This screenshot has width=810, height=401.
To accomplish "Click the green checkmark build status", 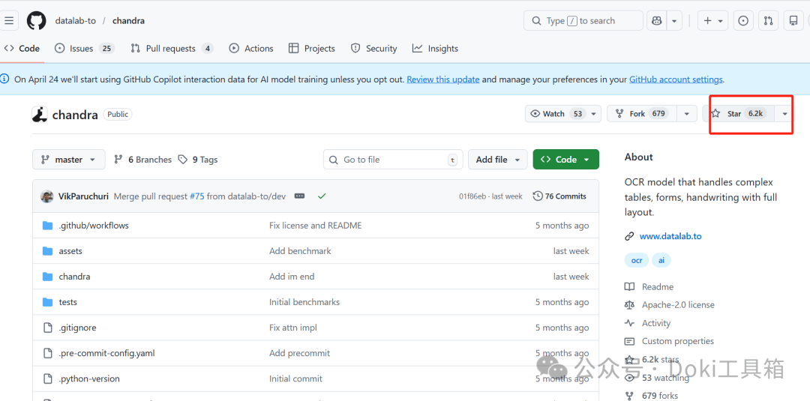I will point(322,196).
